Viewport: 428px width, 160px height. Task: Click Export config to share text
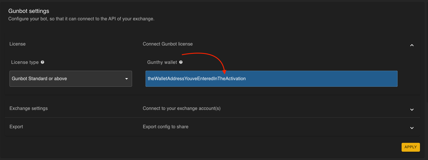pos(165,127)
